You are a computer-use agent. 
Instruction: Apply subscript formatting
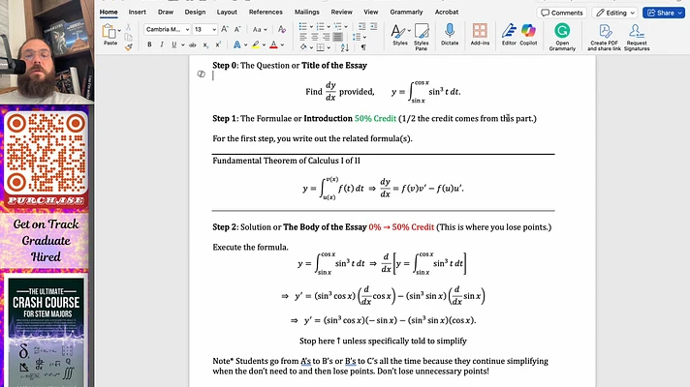pos(205,45)
